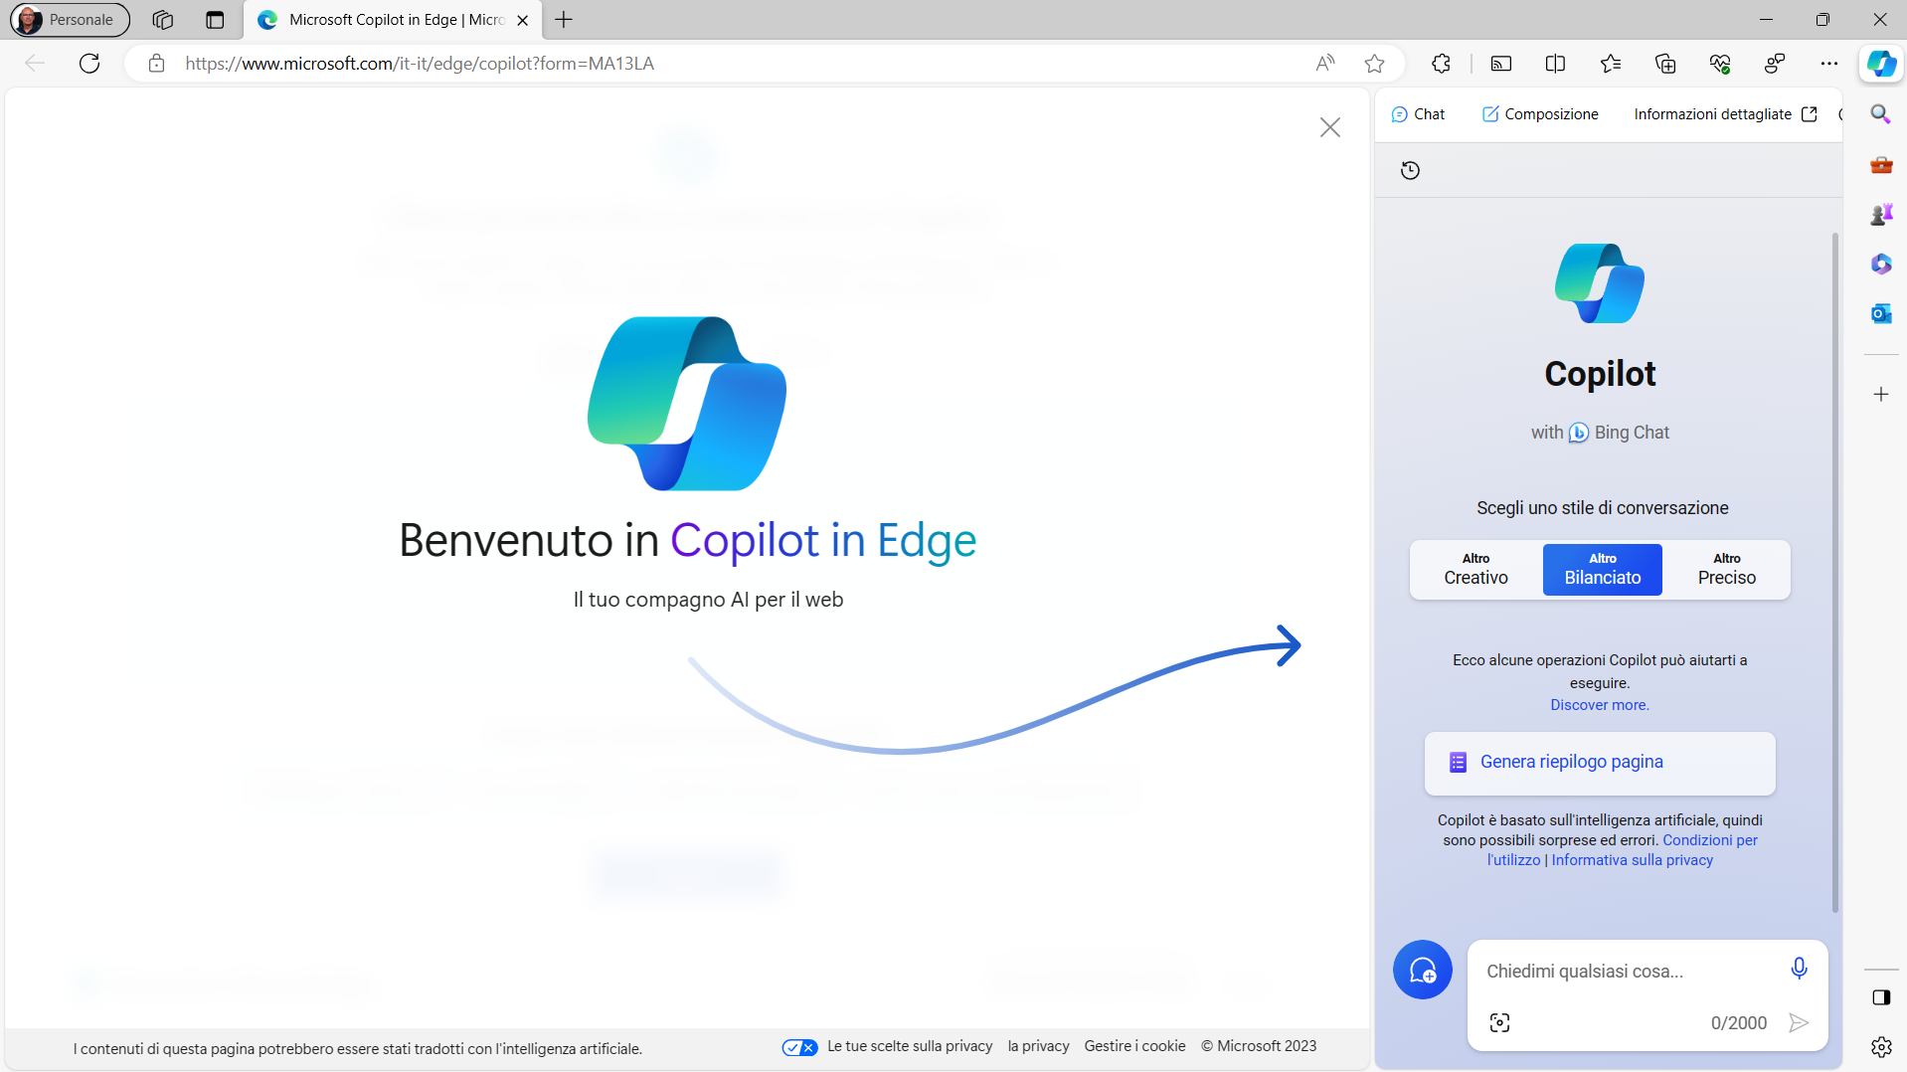Click the privacy choices toggle icon

[799, 1047]
